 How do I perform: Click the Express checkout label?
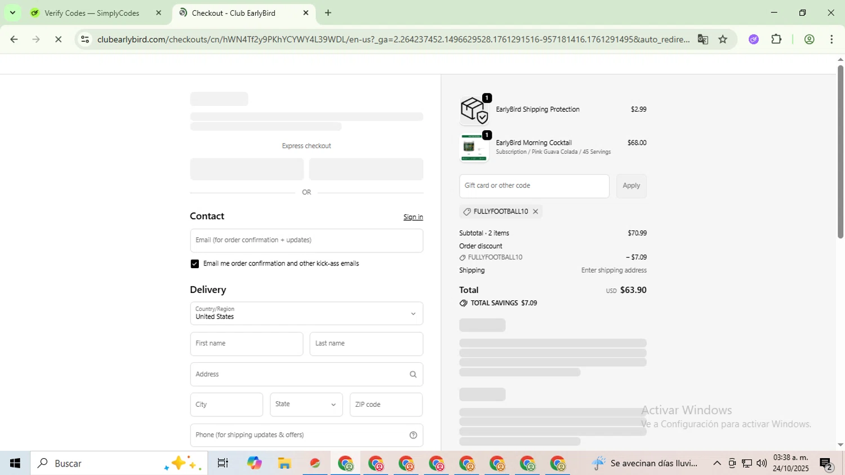click(x=306, y=146)
